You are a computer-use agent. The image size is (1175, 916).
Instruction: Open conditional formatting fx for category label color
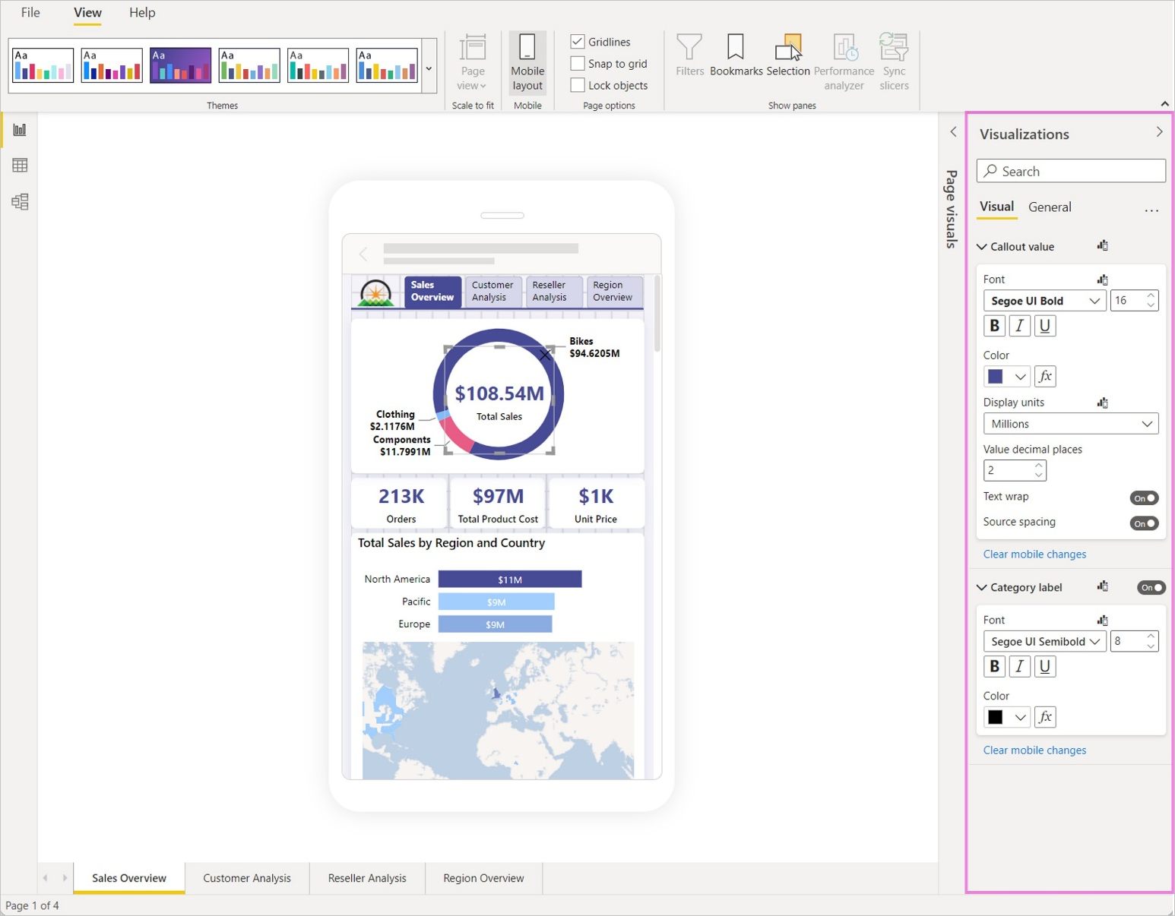[1045, 717]
